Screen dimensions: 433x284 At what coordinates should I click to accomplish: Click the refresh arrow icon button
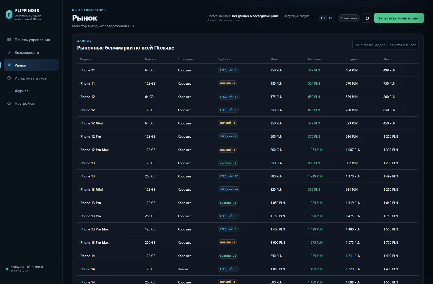coord(367,18)
